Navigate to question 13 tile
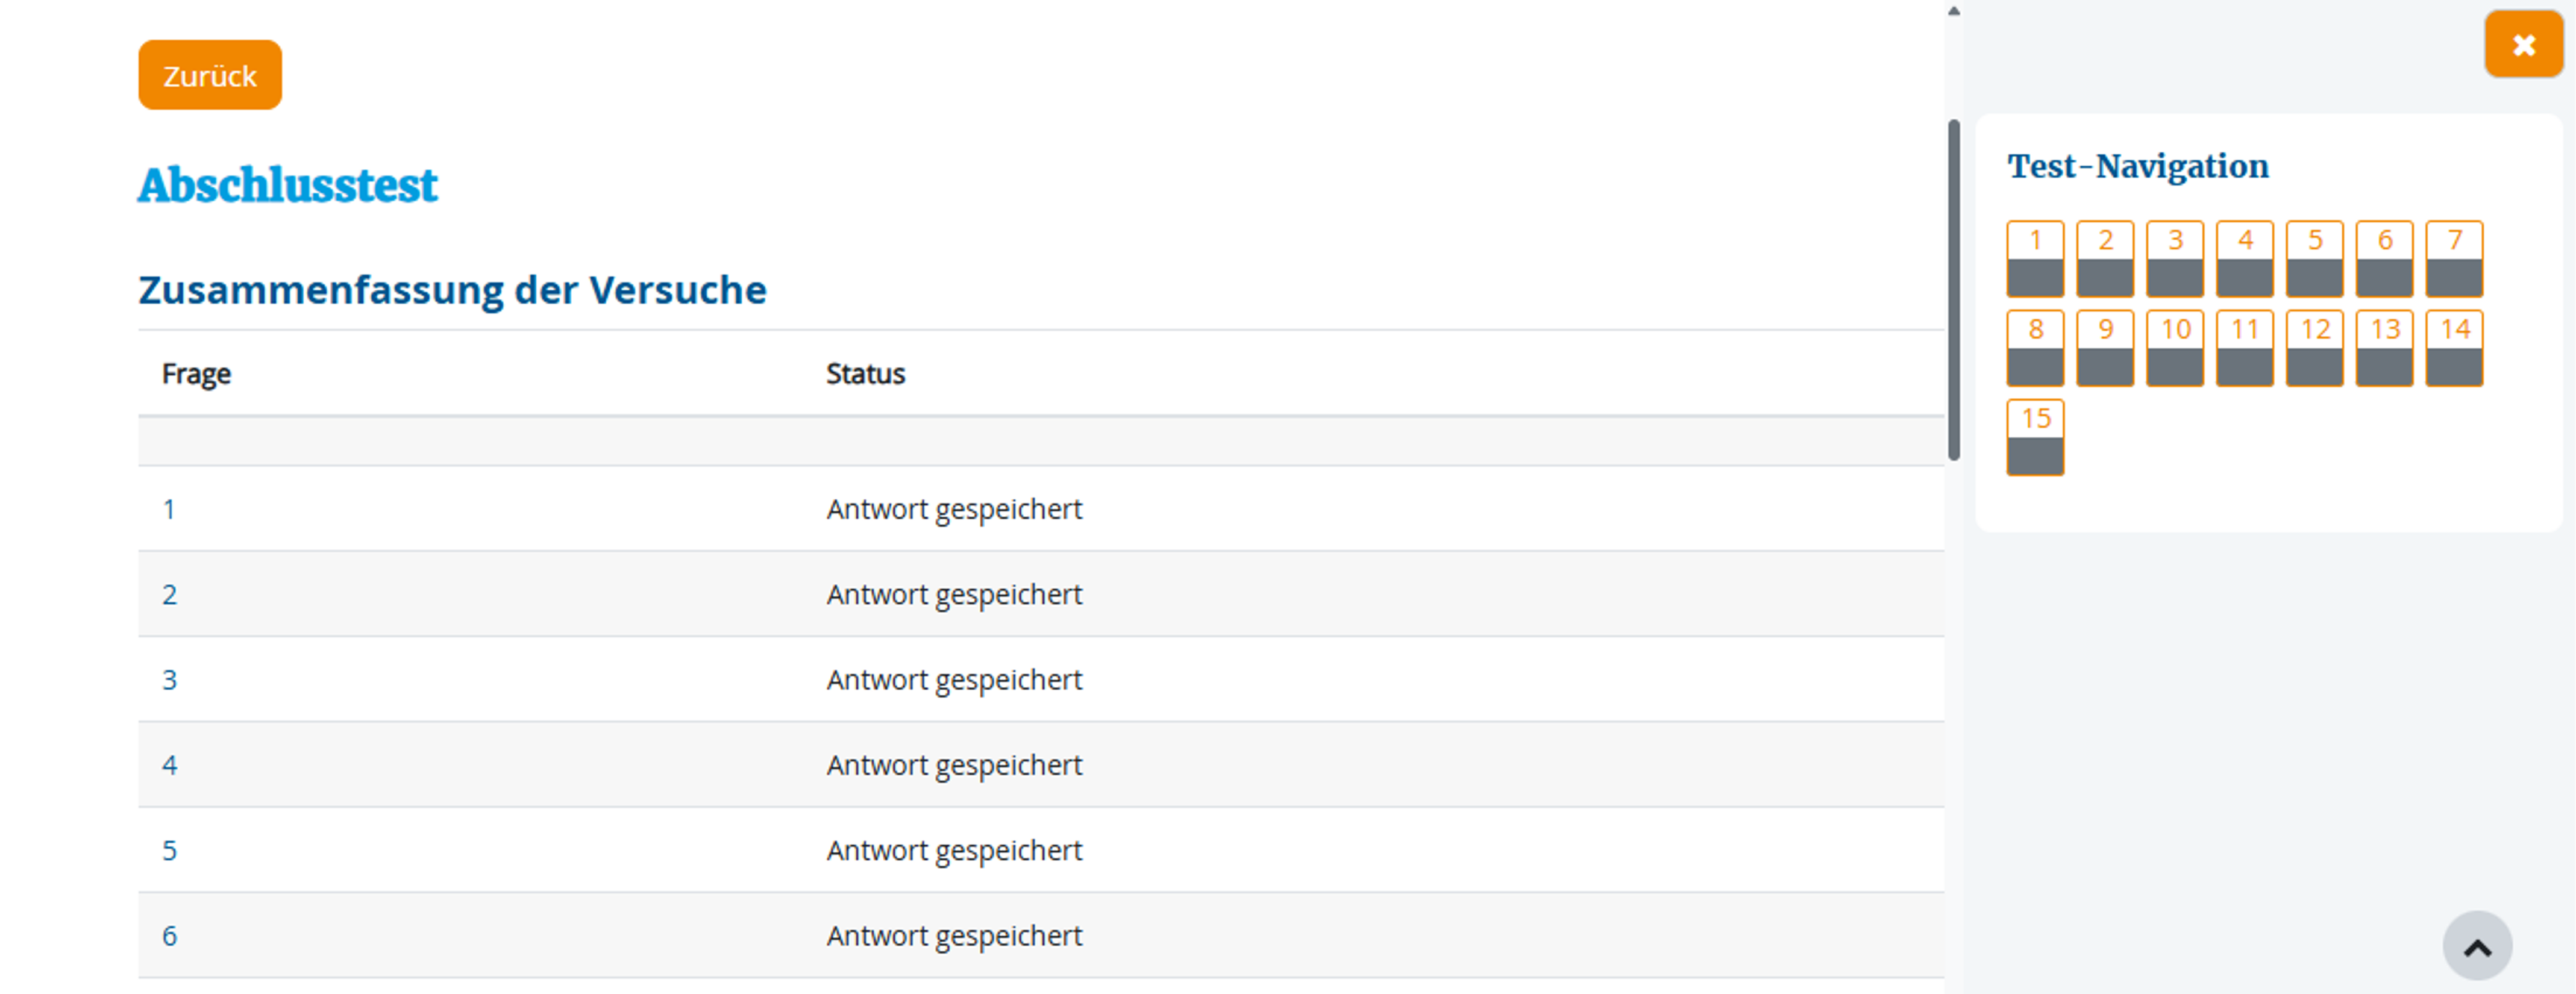This screenshot has width=2576, height=994. pyautogui.click(x=2384, y=348)
